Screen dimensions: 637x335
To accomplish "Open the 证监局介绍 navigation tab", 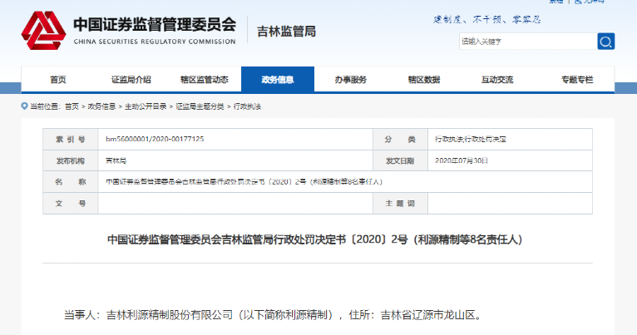I will 131,80.
